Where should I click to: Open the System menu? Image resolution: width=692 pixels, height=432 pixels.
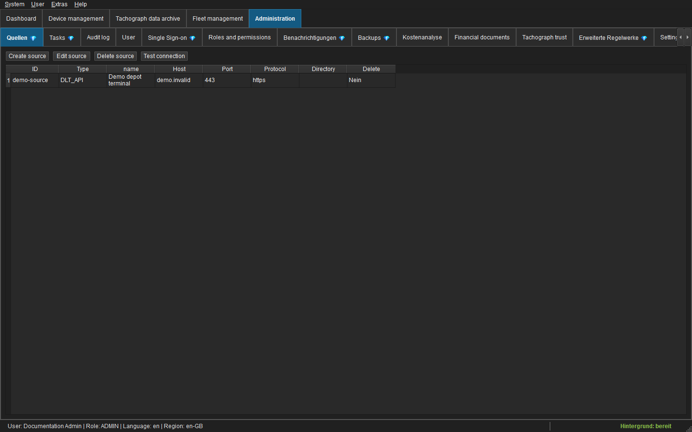click(14, 4)
